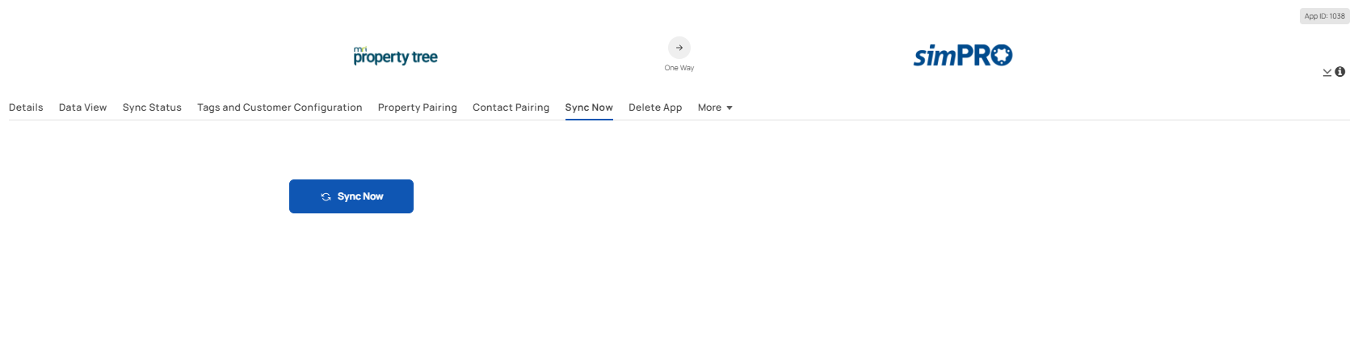Click the blue Sync Now button
1358x354 pixels.
tap(351, 196)
